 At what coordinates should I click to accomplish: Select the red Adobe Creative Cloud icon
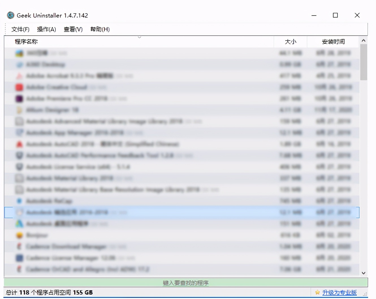[x=19, y=87]
